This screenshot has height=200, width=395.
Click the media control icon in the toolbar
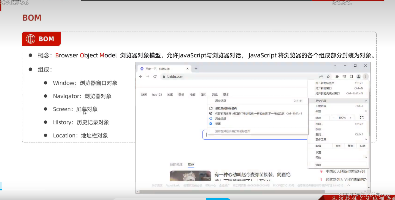click(x=344, y=77)
